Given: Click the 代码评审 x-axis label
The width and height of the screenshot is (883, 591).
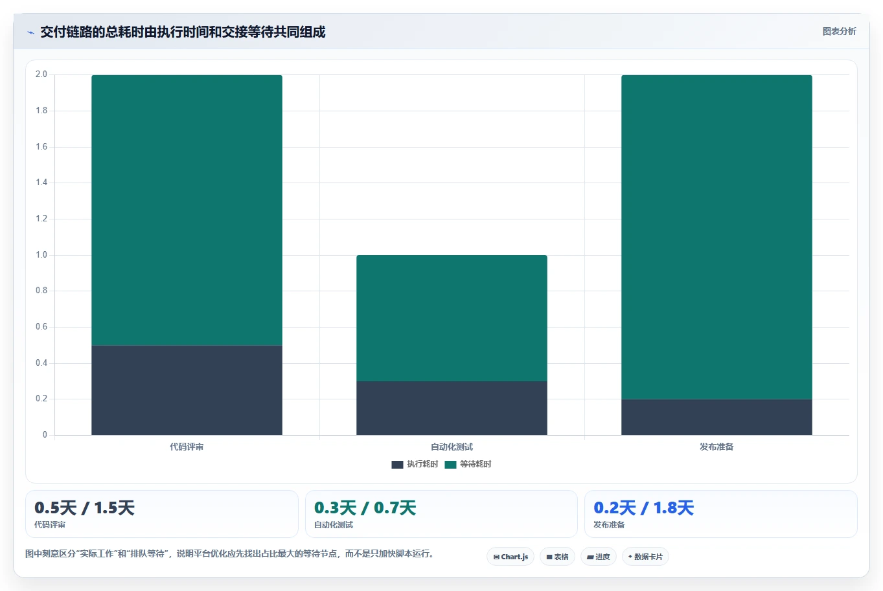Looking at the screenshot, I should 187,447.
